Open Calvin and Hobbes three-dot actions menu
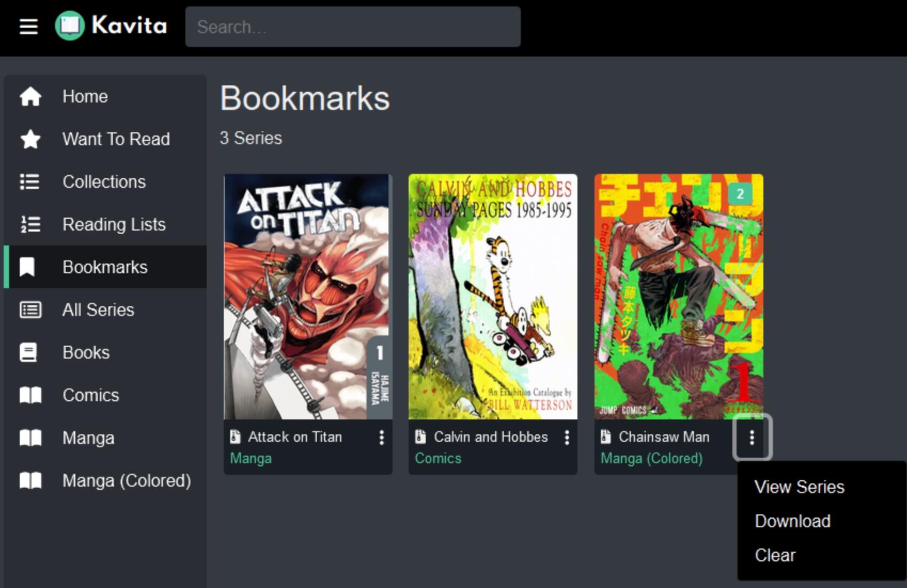This screenshot has height=588, width=907. (567, 438)
